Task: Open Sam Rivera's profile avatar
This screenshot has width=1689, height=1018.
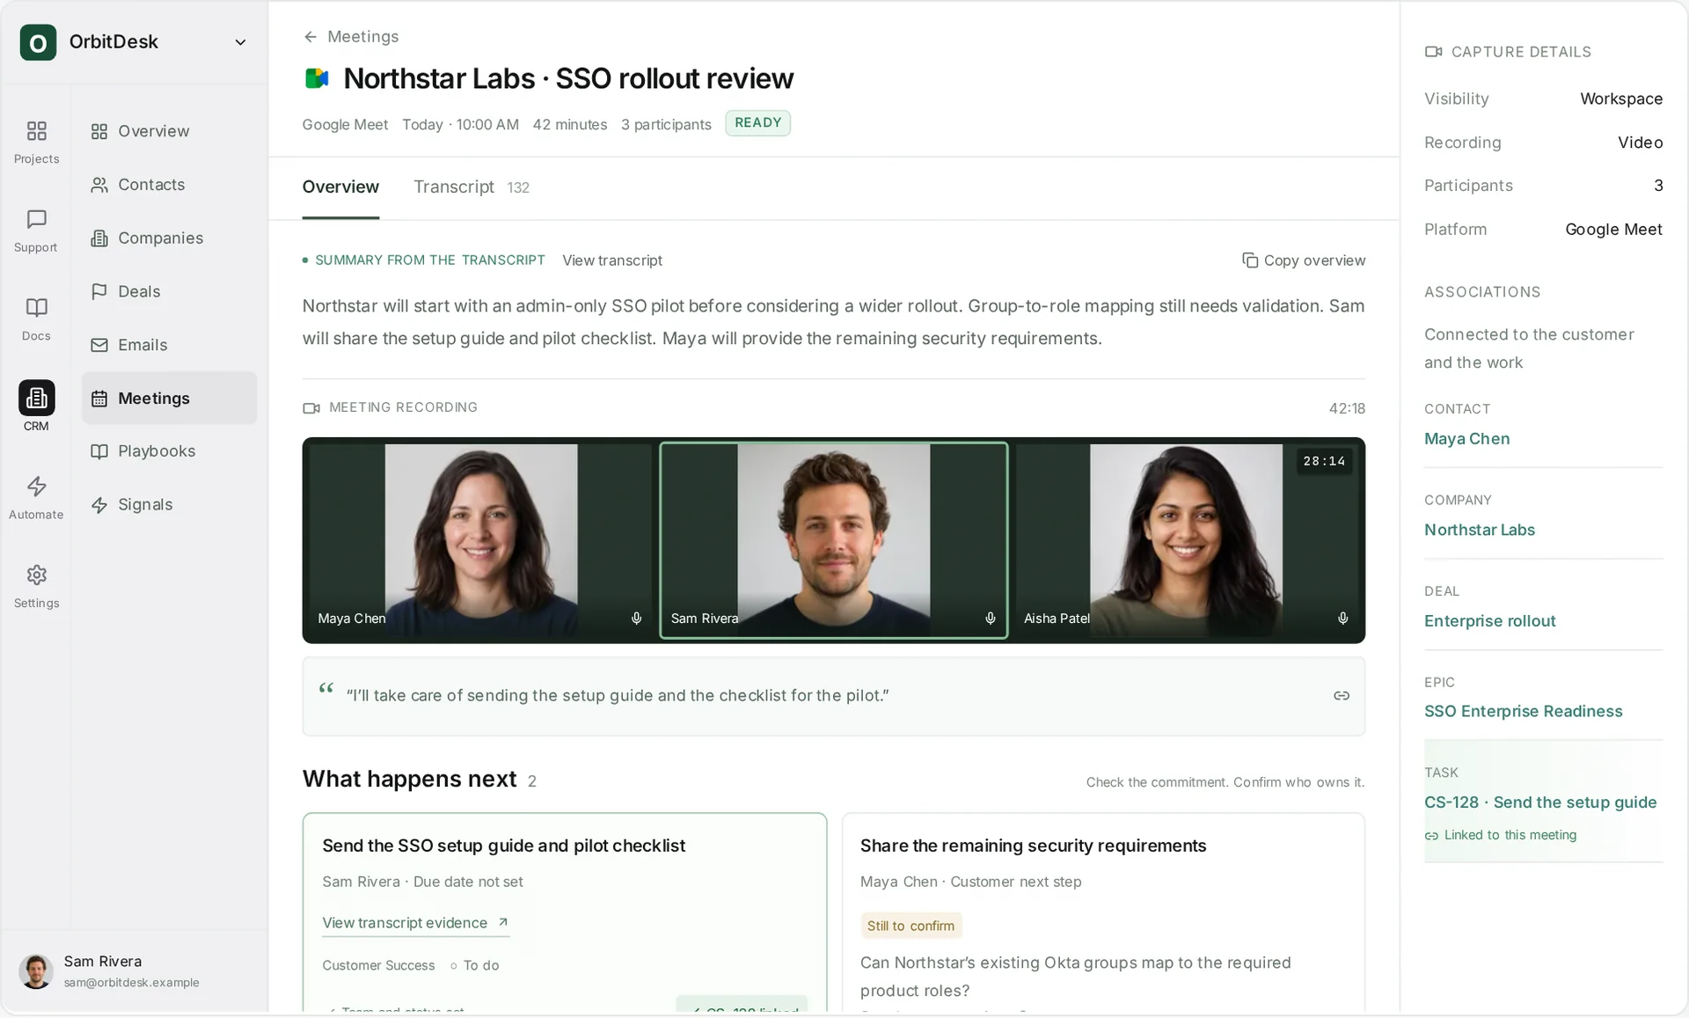Action: (x=36, y=971)
